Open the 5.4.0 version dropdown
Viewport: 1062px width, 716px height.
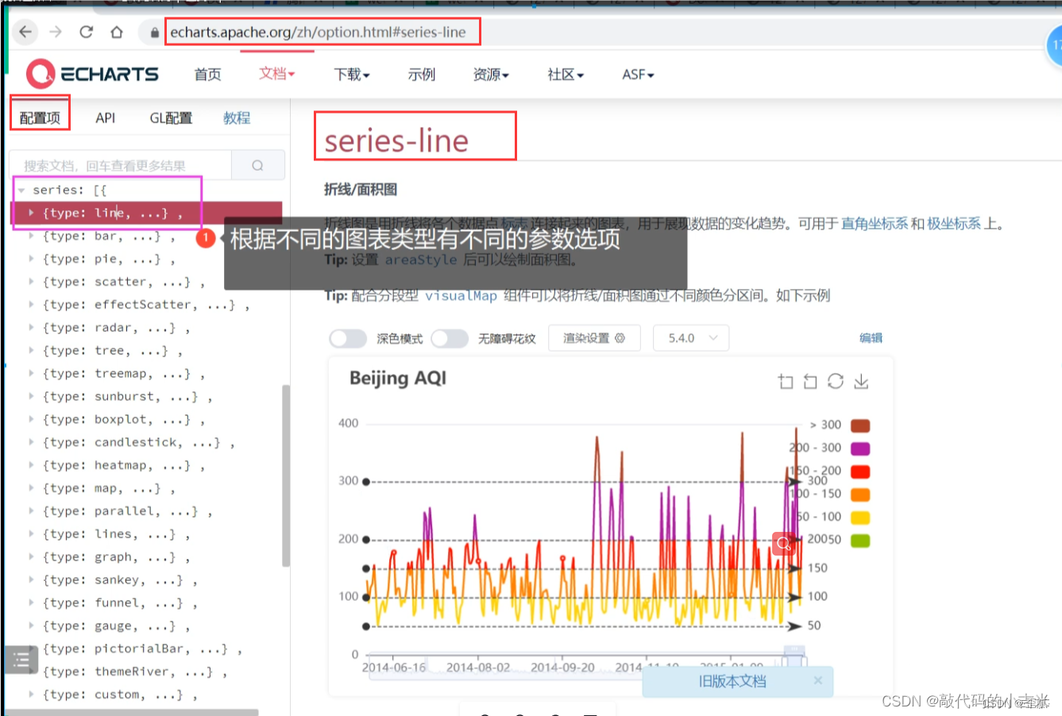pos(691,338)
